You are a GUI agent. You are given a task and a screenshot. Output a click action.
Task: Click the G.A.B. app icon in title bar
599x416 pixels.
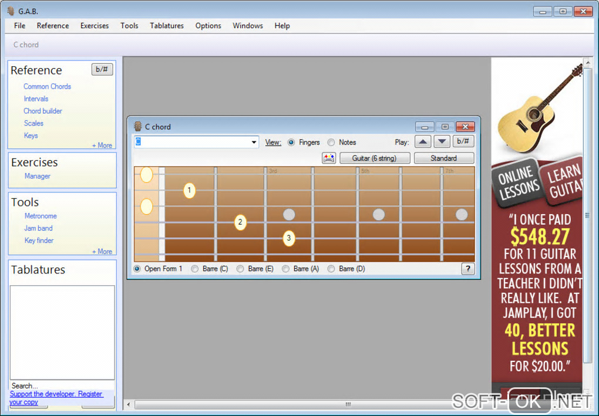11,11
